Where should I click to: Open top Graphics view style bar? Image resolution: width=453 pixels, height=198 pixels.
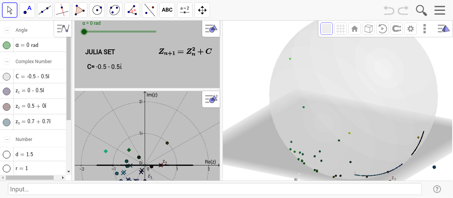(x=211, y=29)
